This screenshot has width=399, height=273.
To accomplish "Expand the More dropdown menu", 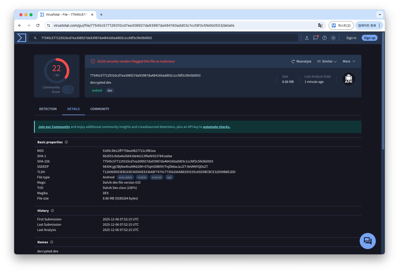I will tap(349, 61).
